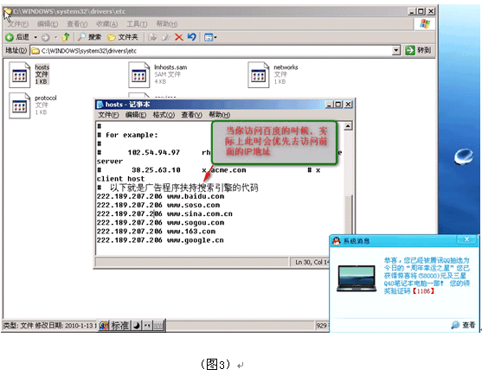
Task: Click the www.sogou.com line in Notepad
Action: click(160, 223)
